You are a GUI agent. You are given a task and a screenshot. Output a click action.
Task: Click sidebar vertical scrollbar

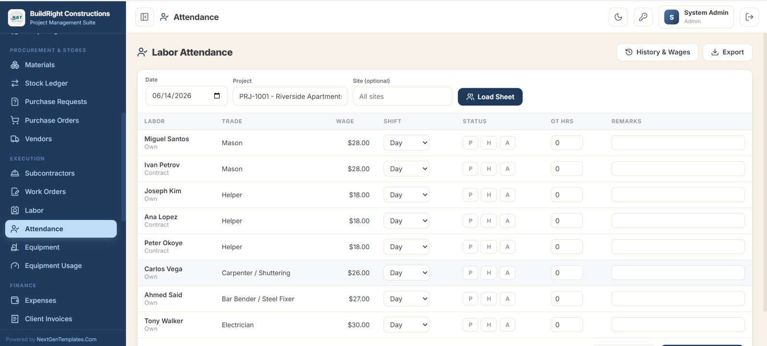(123, 167)
